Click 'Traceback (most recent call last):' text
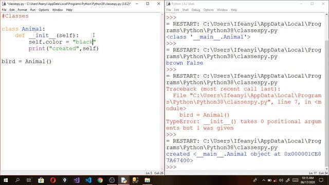This screenshot has width=329, height=185. [x=223, y=89]
